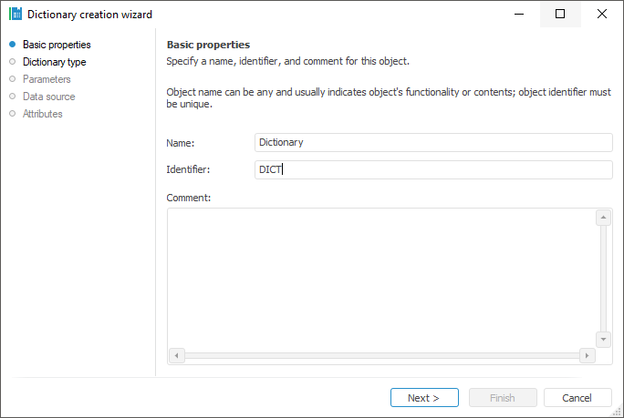Click inside the Comment text area

(x=381, y=278)
